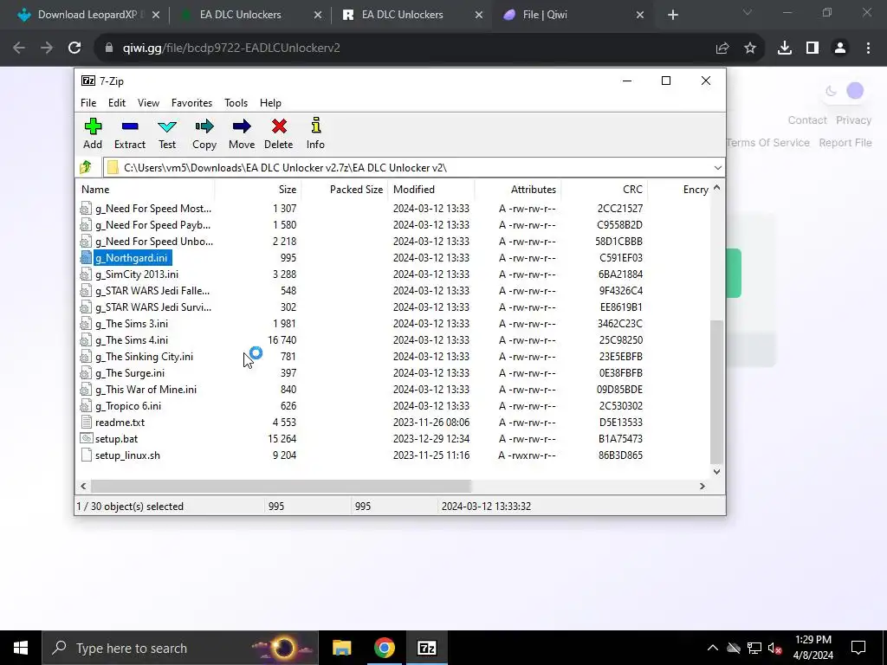
Task: Expand the archive path dropdown arrow
Action: [717, 168]
